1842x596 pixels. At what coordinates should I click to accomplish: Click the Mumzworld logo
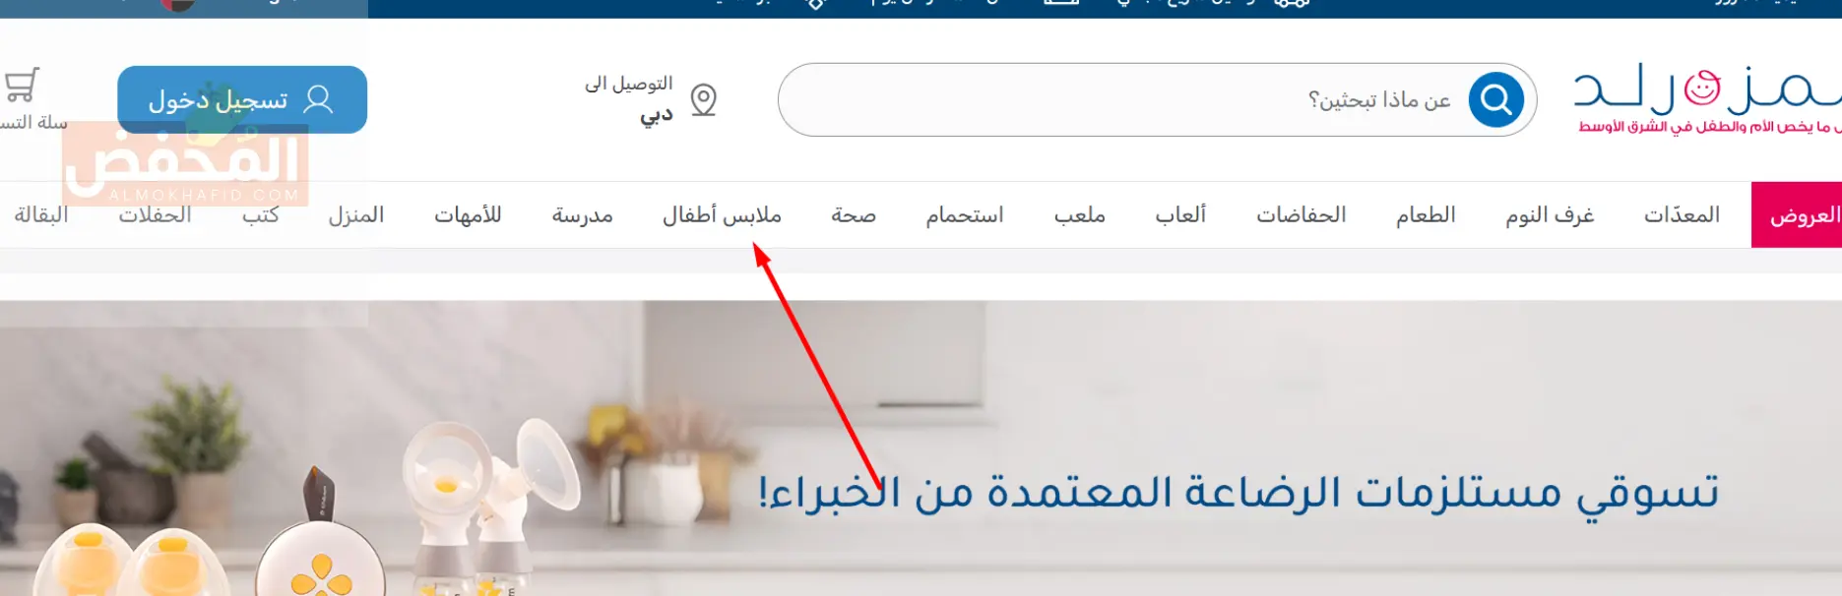pos(1706,97)
